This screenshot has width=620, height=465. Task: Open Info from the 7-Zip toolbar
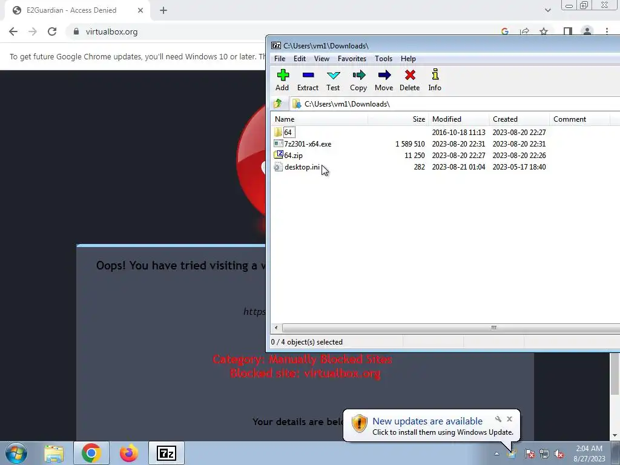(435, 81)
